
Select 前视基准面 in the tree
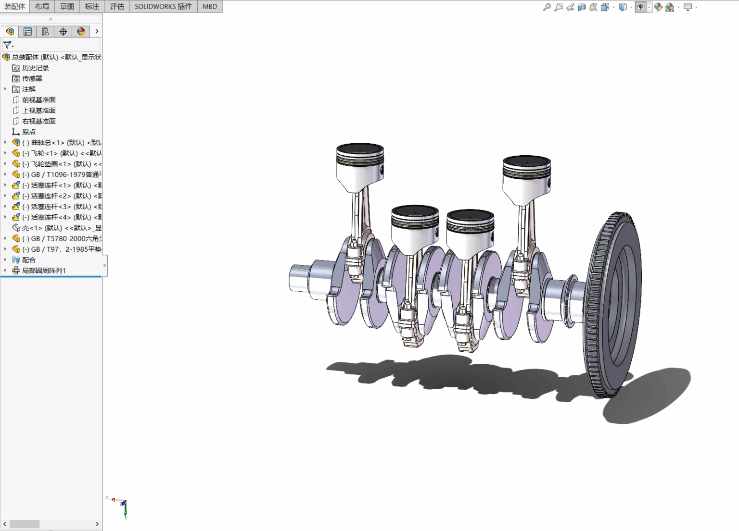[39, 100]
